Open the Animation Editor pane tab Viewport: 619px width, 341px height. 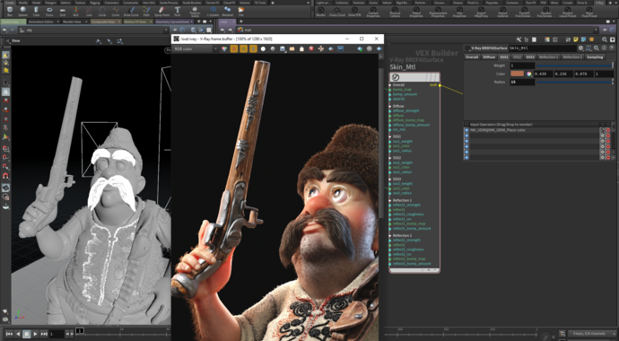point(41,22)
